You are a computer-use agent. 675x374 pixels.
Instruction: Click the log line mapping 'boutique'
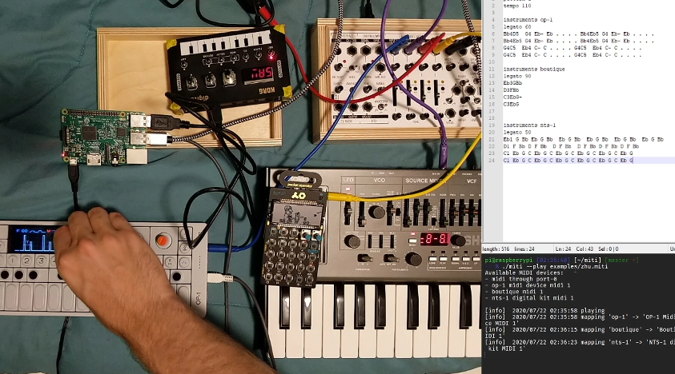pyautogui.click(x=580, y=332)
